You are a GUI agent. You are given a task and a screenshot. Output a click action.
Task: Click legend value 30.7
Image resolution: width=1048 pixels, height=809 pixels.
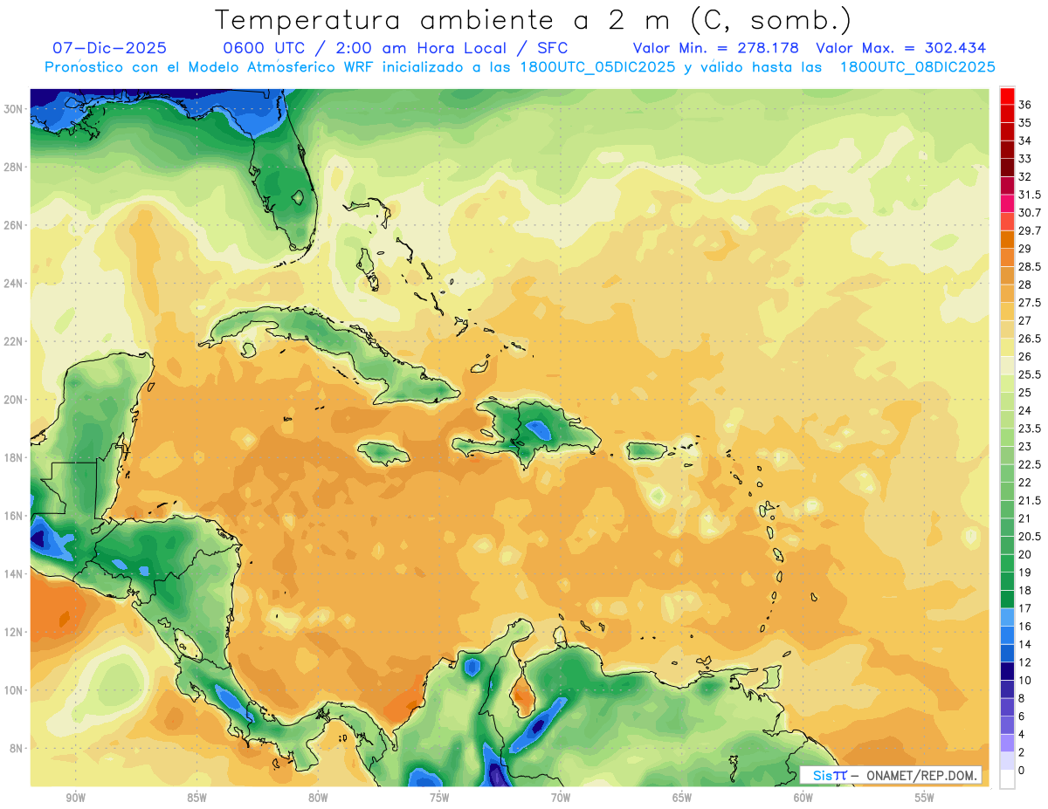(x=1030, y=213)
